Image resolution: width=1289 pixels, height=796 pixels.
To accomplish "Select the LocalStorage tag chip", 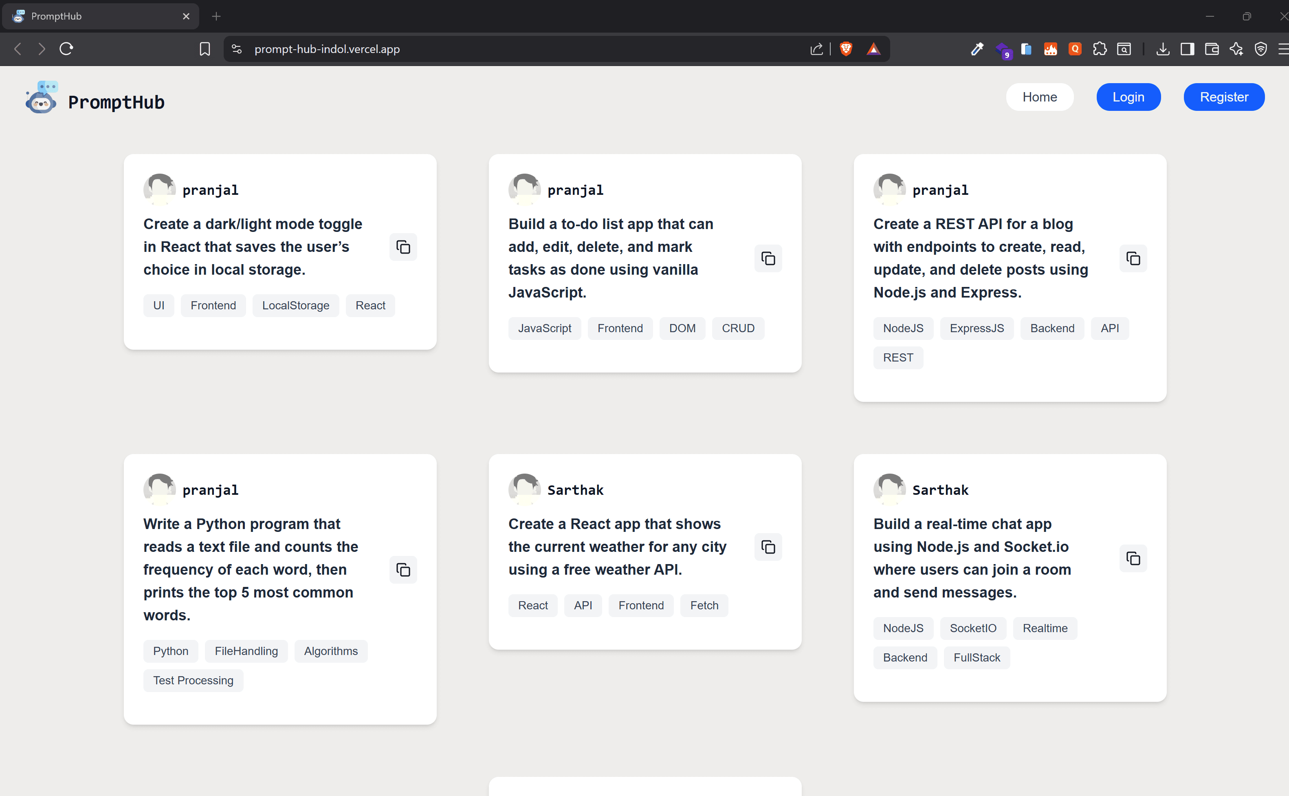I will 295,305.
